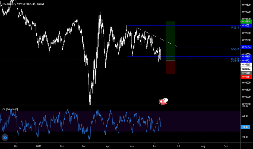Select the DOB-T line label
Viewport: 253px width, 149px height.
point(235,49)
